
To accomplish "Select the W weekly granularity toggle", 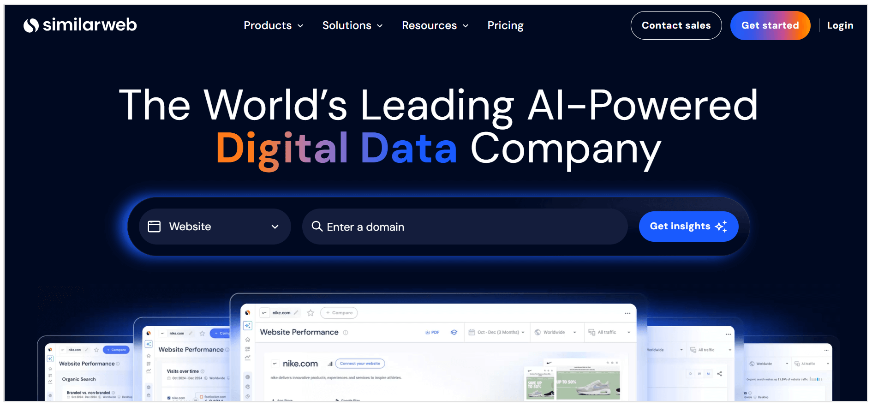I will coord(699,374).
